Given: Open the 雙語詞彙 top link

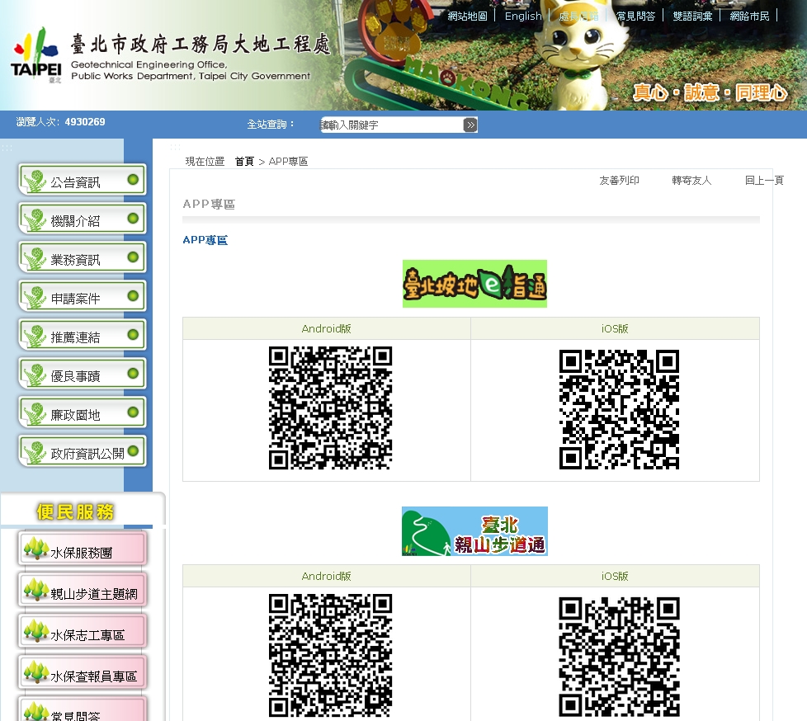Looking at the screenshot, I should pos(693,16).
